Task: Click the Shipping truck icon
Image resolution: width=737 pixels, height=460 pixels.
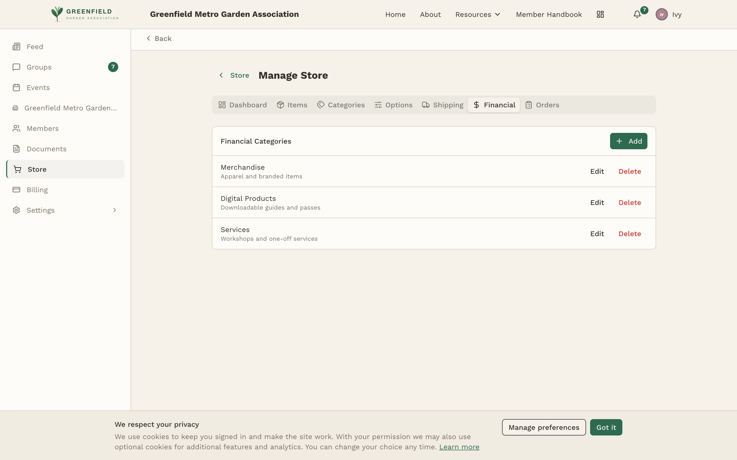Action: (x=426, y=105)
